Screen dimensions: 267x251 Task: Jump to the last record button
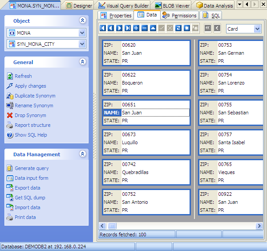(128, 28)
